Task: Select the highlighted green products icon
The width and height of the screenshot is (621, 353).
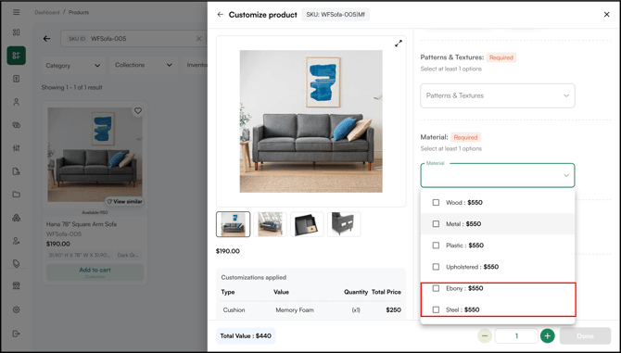Action: (x=17, y=56)
